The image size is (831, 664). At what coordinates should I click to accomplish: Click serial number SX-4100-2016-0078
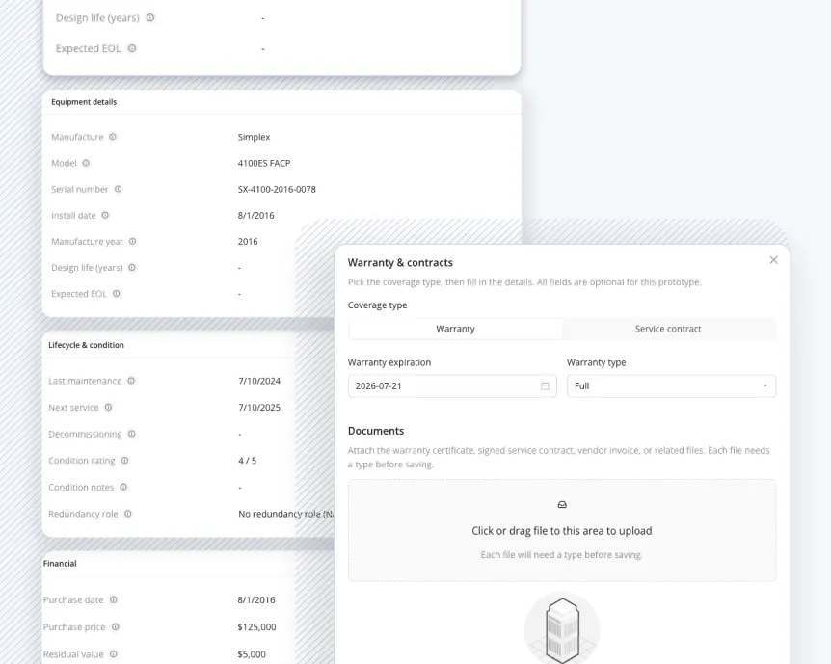[x=277, y=189]
